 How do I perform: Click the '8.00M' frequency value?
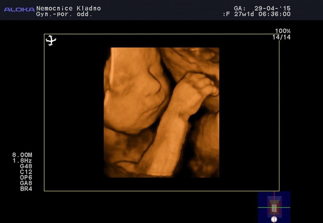(x=22, y=155)
